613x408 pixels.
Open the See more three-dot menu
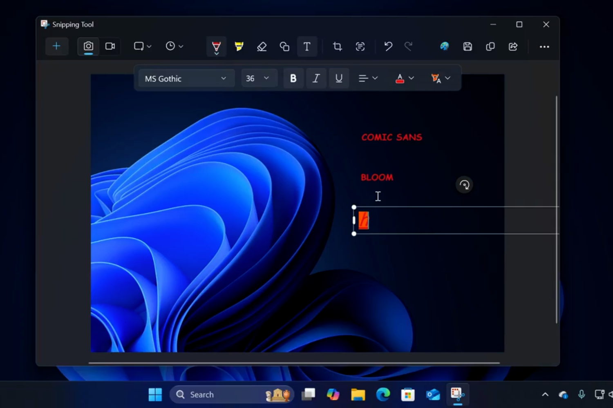544,47
